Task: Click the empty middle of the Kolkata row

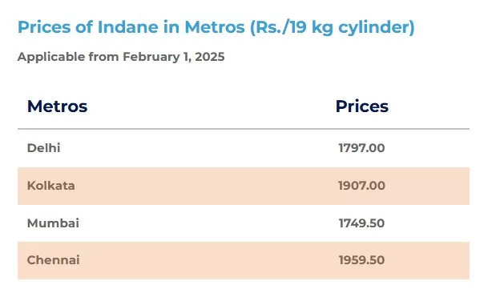Action: point(207,186)
